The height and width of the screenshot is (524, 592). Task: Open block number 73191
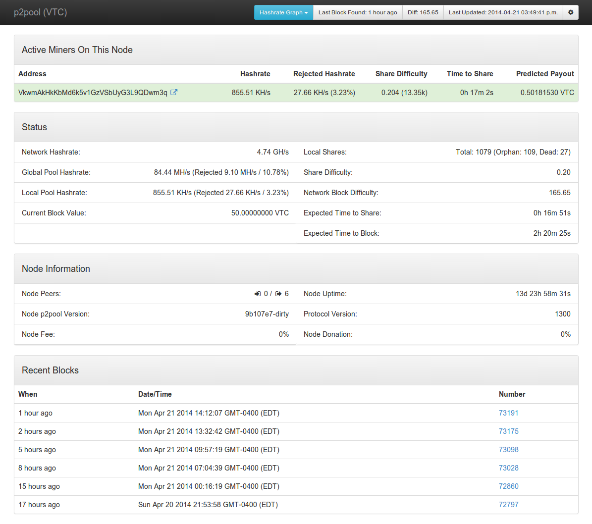coord(509,413)
